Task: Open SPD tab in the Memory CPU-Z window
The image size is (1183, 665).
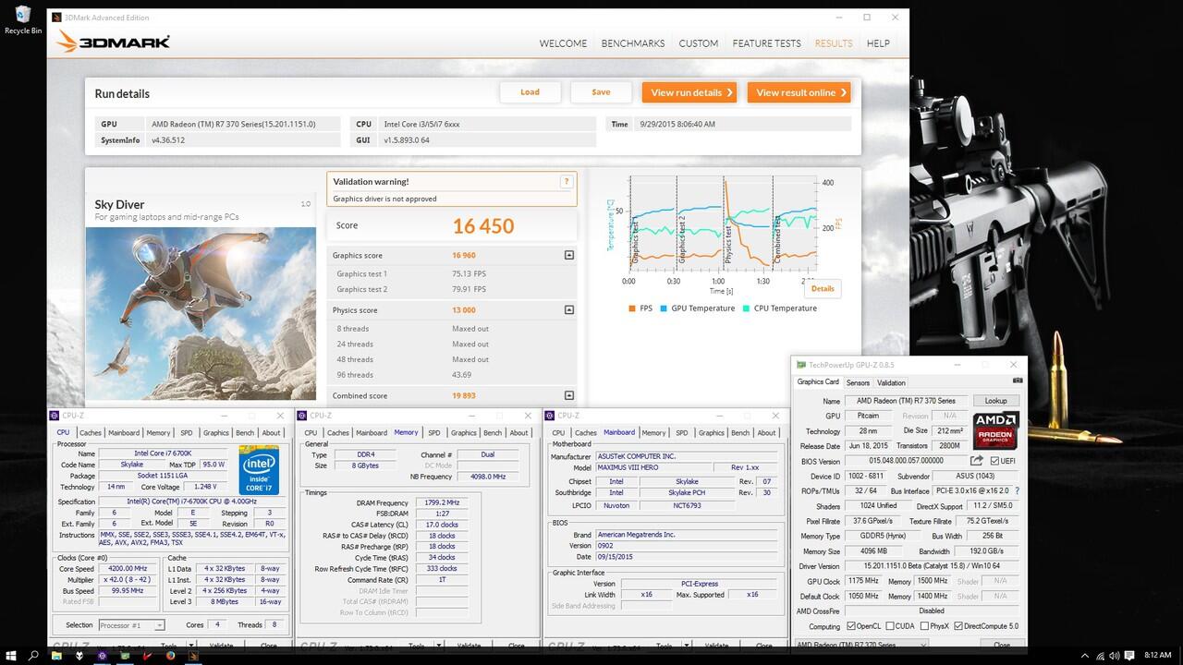Action: click(x=434, y=432)
